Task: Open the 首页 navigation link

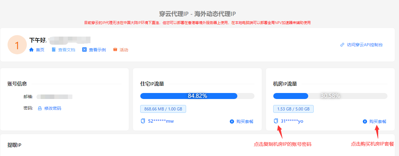Action: pyautogui.click(x=40, y=50)
